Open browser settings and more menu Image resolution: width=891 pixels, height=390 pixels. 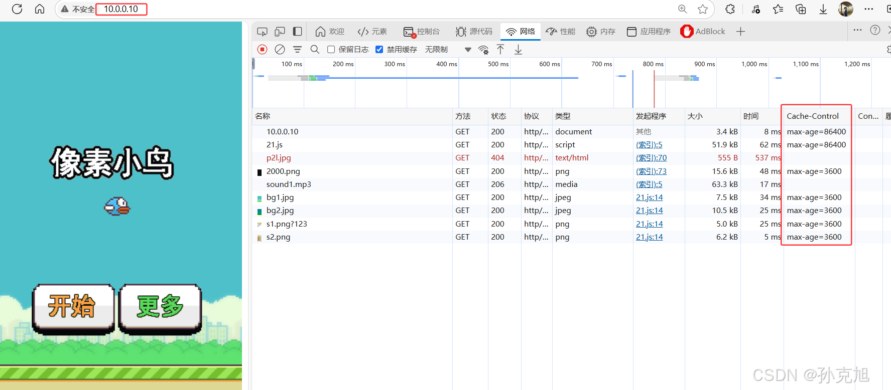point(869,9)
